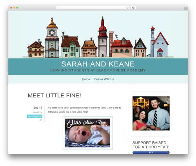Click the couple photo in sidebar
This screenshot has height=166, width=196.
click(151, 113)
